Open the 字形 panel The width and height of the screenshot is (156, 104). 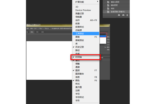(86, 101)
